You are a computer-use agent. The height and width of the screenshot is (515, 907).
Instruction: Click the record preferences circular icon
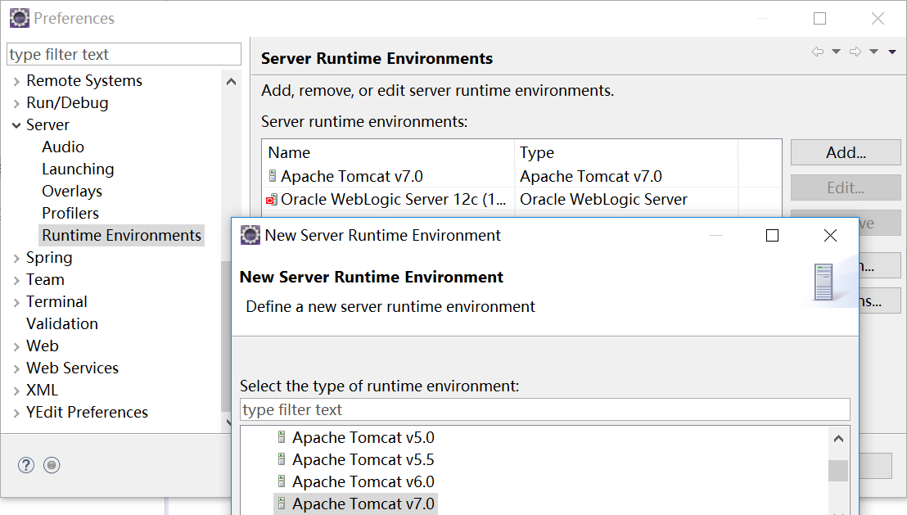click(52, 465)
